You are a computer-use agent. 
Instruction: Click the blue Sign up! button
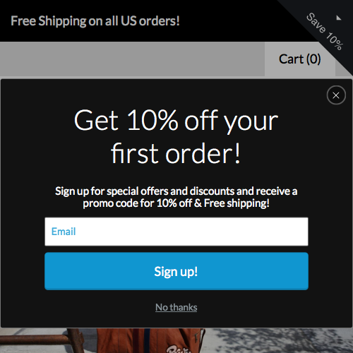(x=176, y=271)
